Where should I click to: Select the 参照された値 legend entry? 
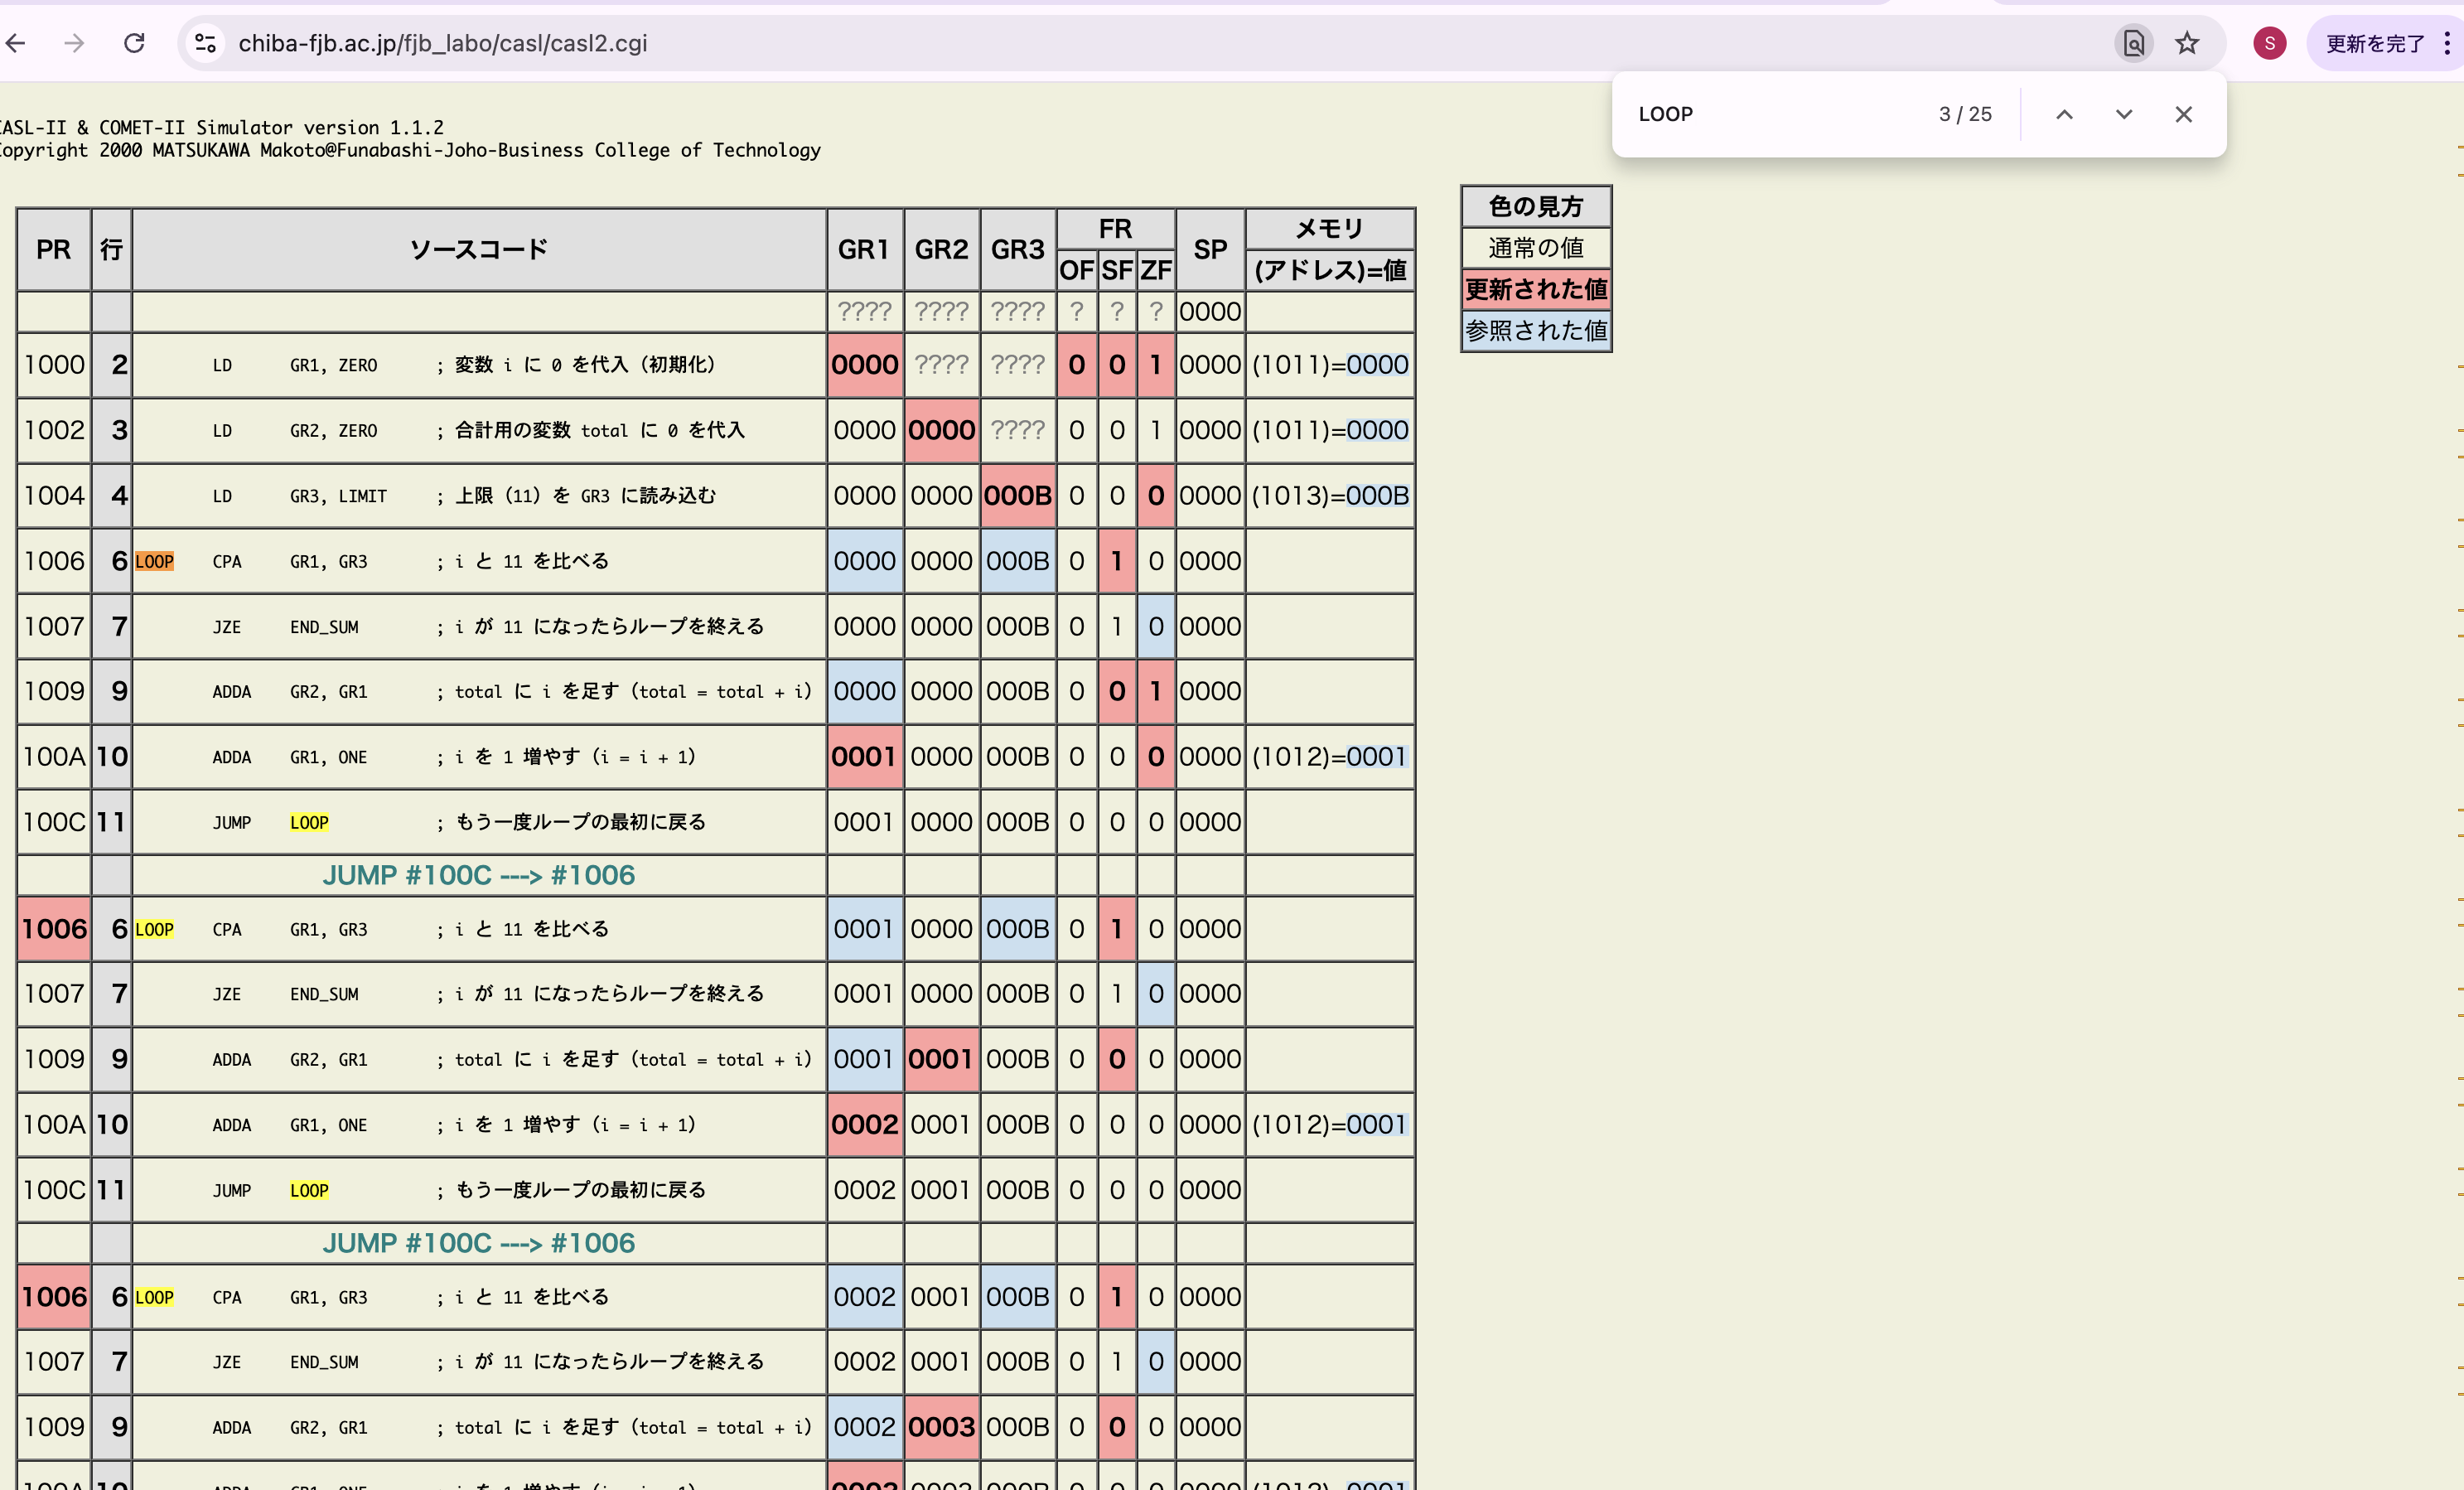(x=1536, y=330)
